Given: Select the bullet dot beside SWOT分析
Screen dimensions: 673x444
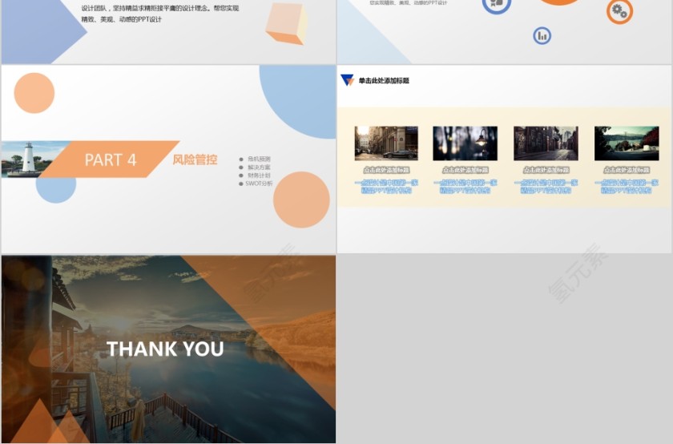Looking at the screenshot, I should point(241,184).
